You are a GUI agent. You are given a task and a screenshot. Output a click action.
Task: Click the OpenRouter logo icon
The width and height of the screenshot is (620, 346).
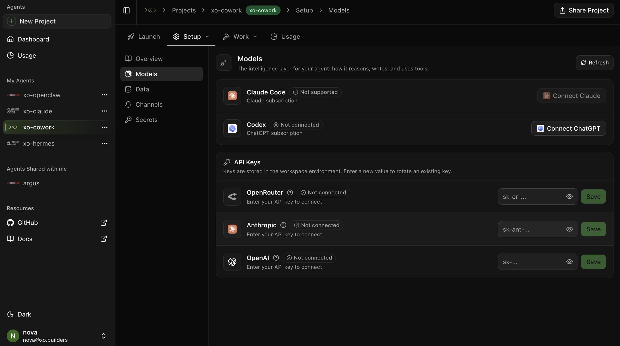[x=232, y=197]
